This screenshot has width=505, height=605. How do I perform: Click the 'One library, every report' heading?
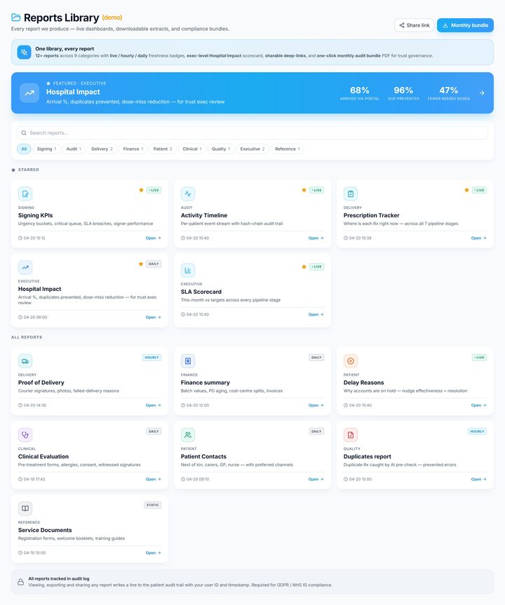pyautogui.click(x=65, y=48)
